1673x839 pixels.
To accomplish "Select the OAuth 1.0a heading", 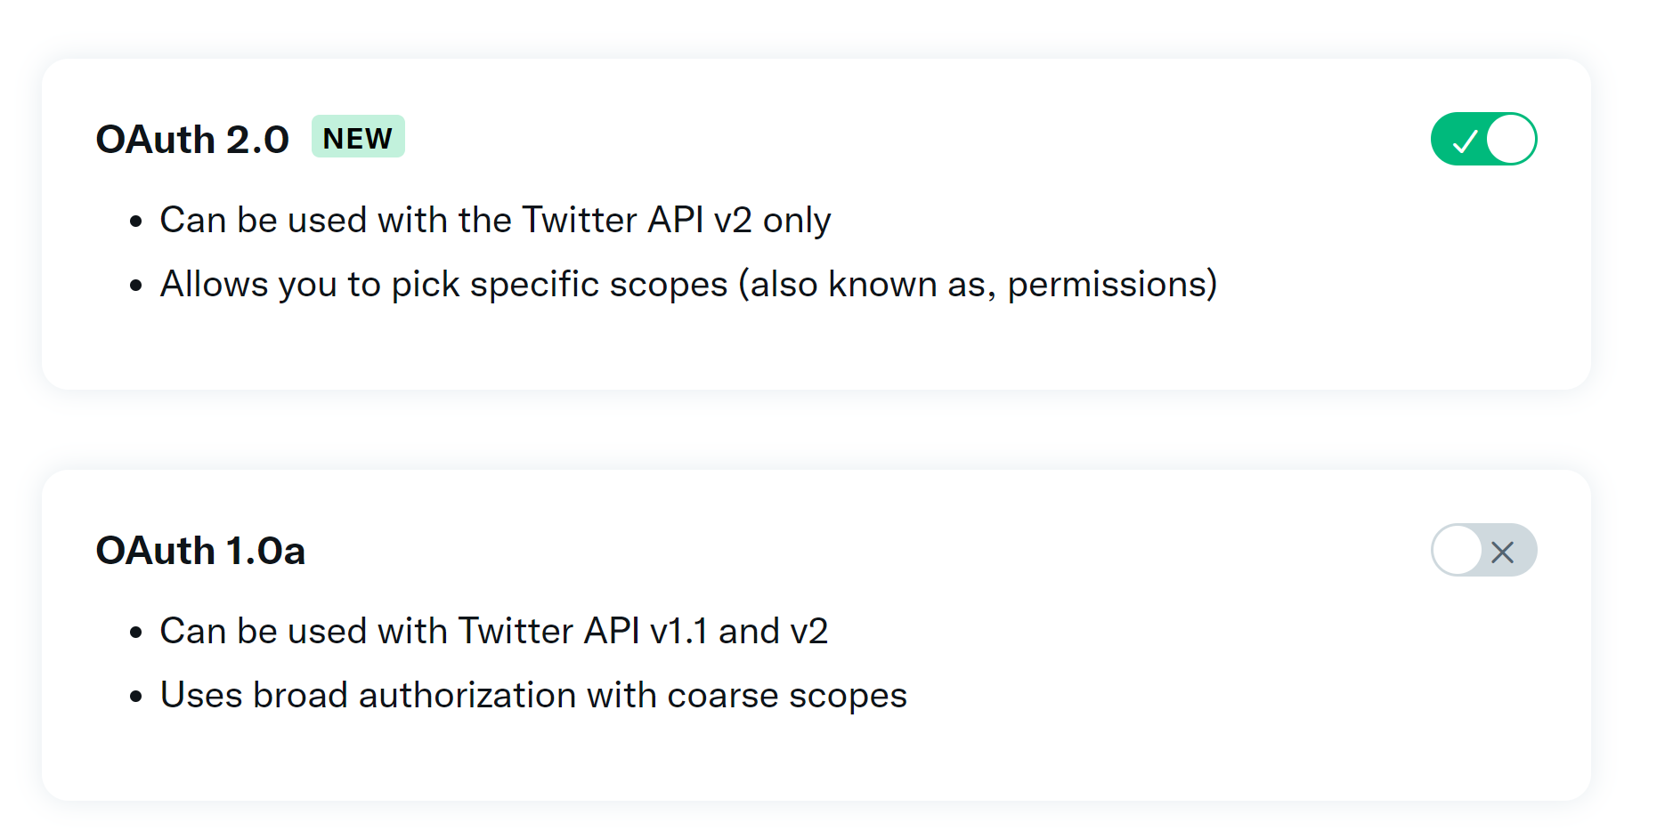I will 200,551.
